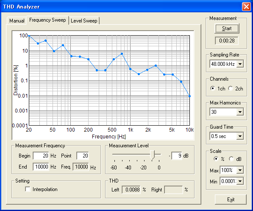Screen dimensions: 253x211
Task: Open the Guard Time dropdown
Action: click(240, 136)
